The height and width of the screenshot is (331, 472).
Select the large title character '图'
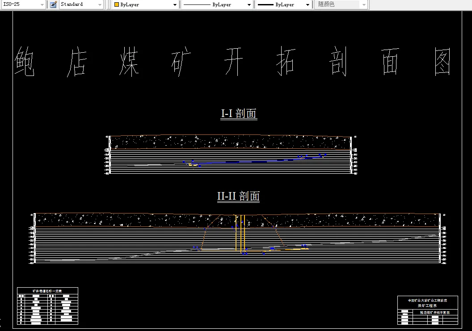pos(443,61)
